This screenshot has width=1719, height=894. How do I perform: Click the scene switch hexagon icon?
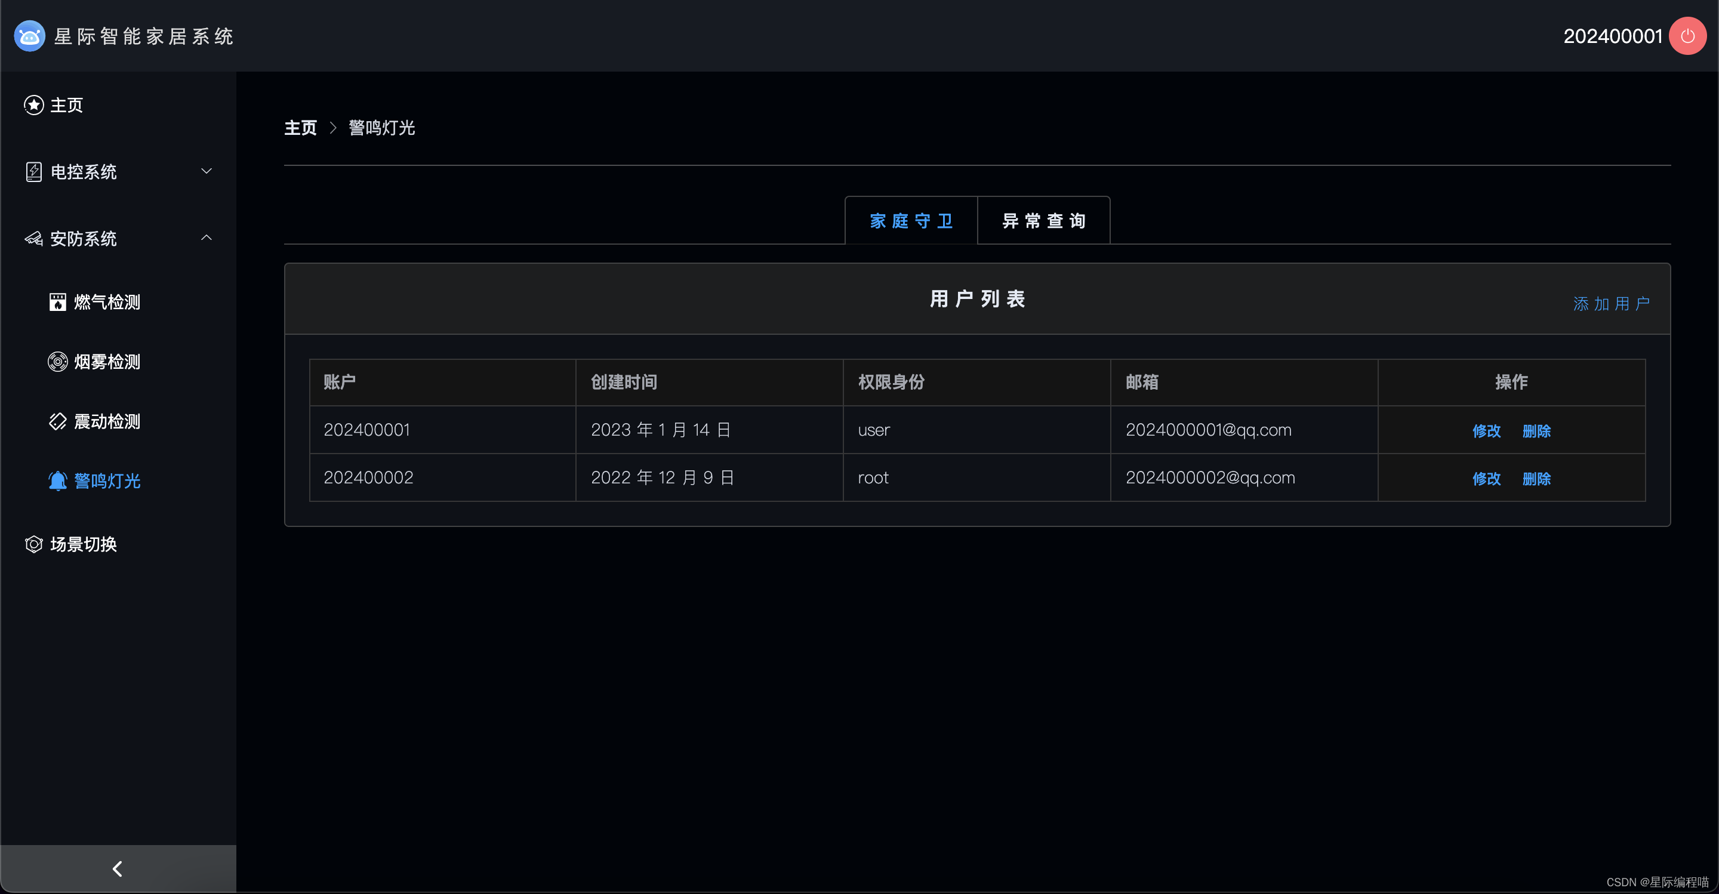33,544
